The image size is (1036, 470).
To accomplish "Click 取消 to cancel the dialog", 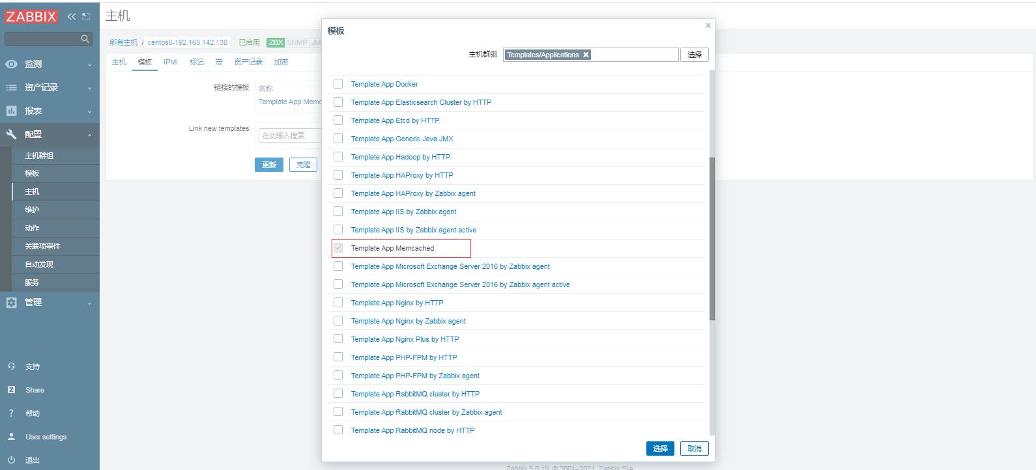I will 695,449.
